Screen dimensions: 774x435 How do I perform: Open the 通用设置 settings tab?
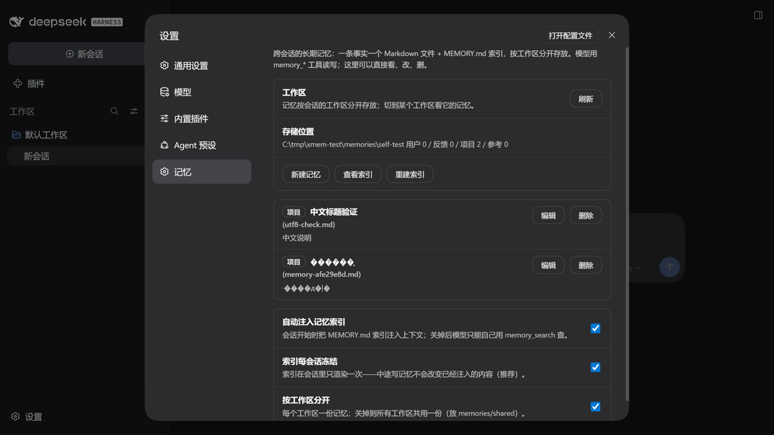coord(202,65)
